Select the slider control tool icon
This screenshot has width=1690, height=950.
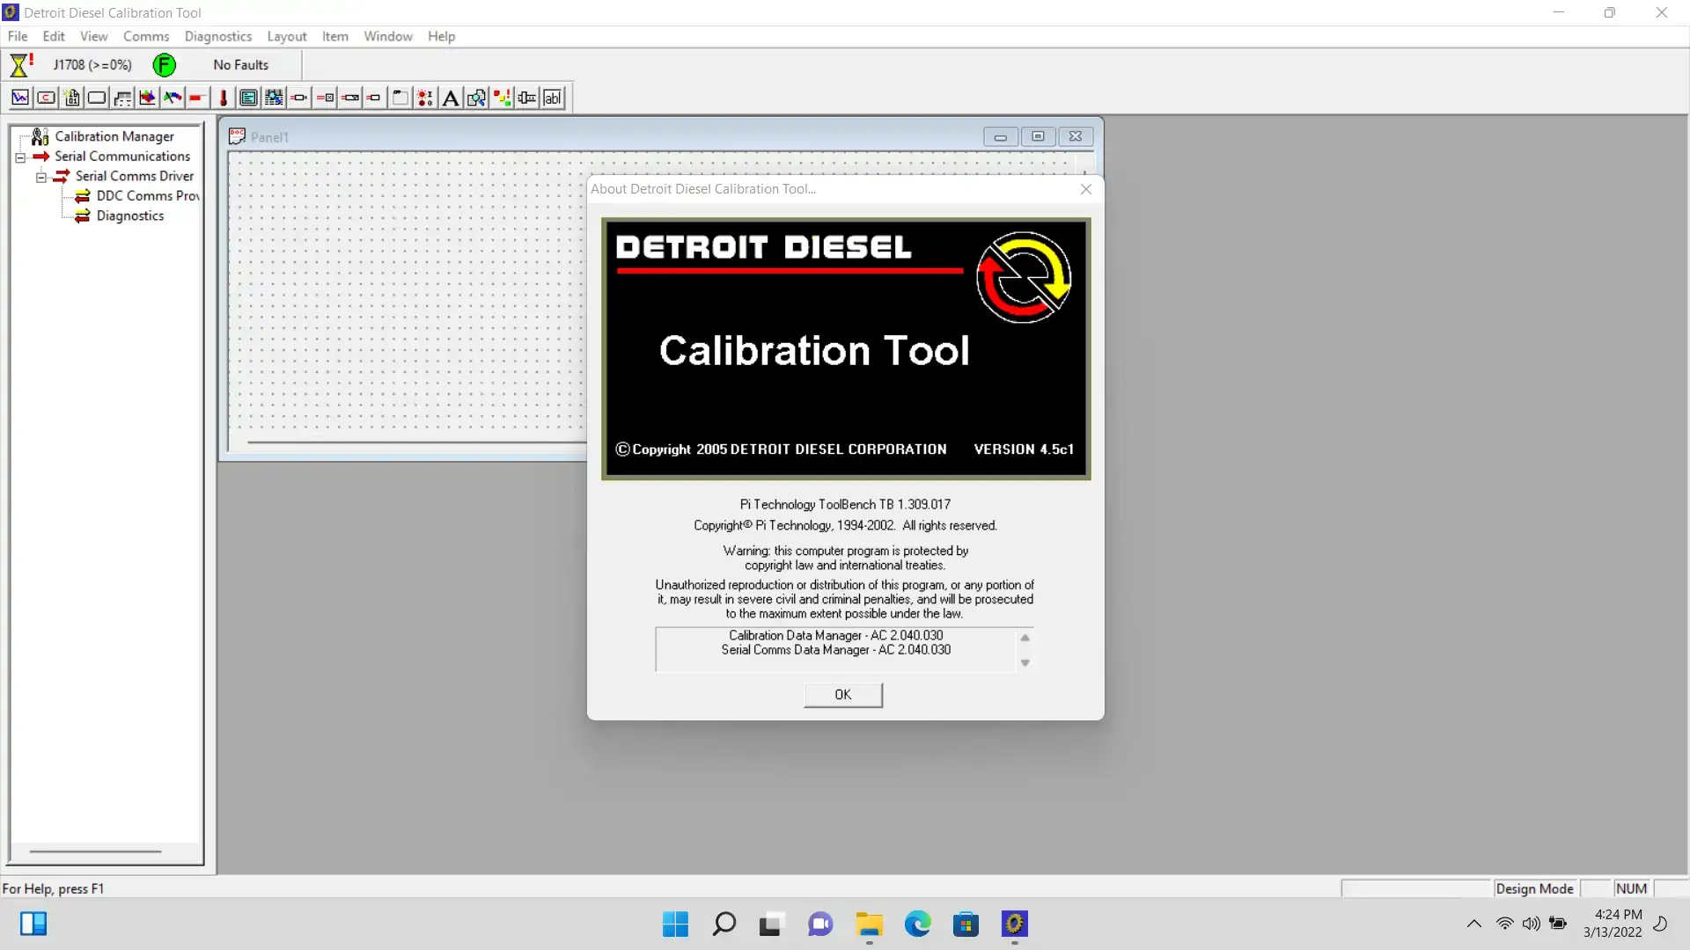(x=526, y=98)
